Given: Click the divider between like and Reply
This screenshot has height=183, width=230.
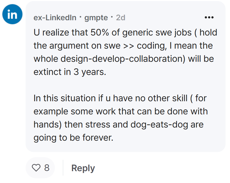Looking at the screenshot, I should [63, 168].
